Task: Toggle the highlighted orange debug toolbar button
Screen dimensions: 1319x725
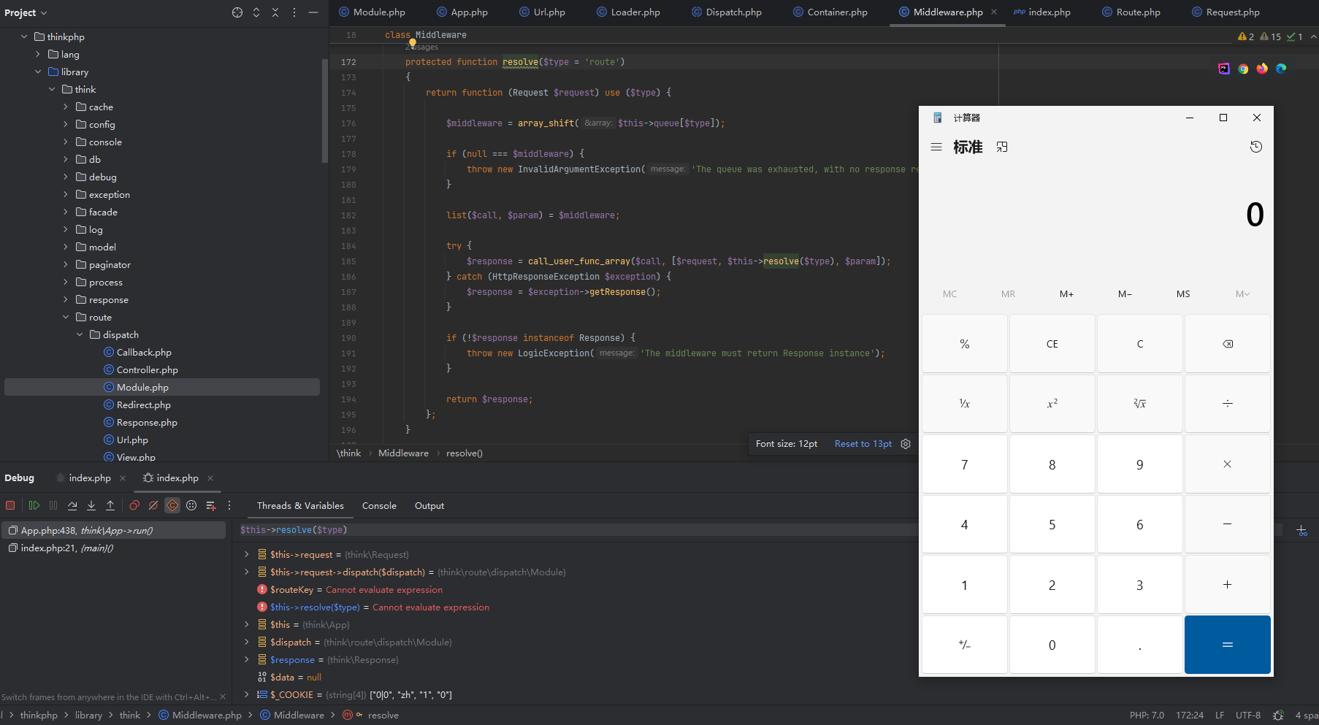Action: pos(172,505)
